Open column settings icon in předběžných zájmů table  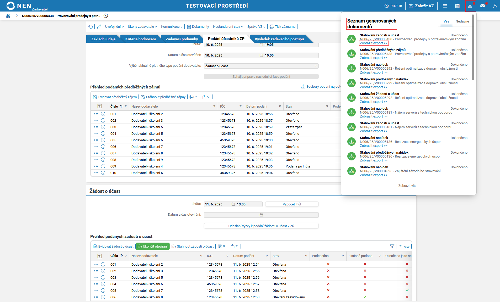click(x=100, y=107)
